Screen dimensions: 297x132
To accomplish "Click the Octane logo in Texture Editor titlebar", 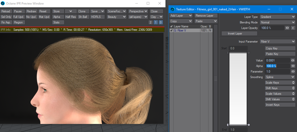I will [173, 9].
